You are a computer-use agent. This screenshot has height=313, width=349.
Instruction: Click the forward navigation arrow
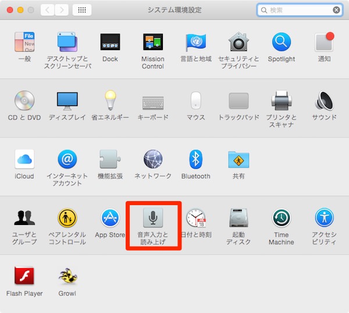62,10
